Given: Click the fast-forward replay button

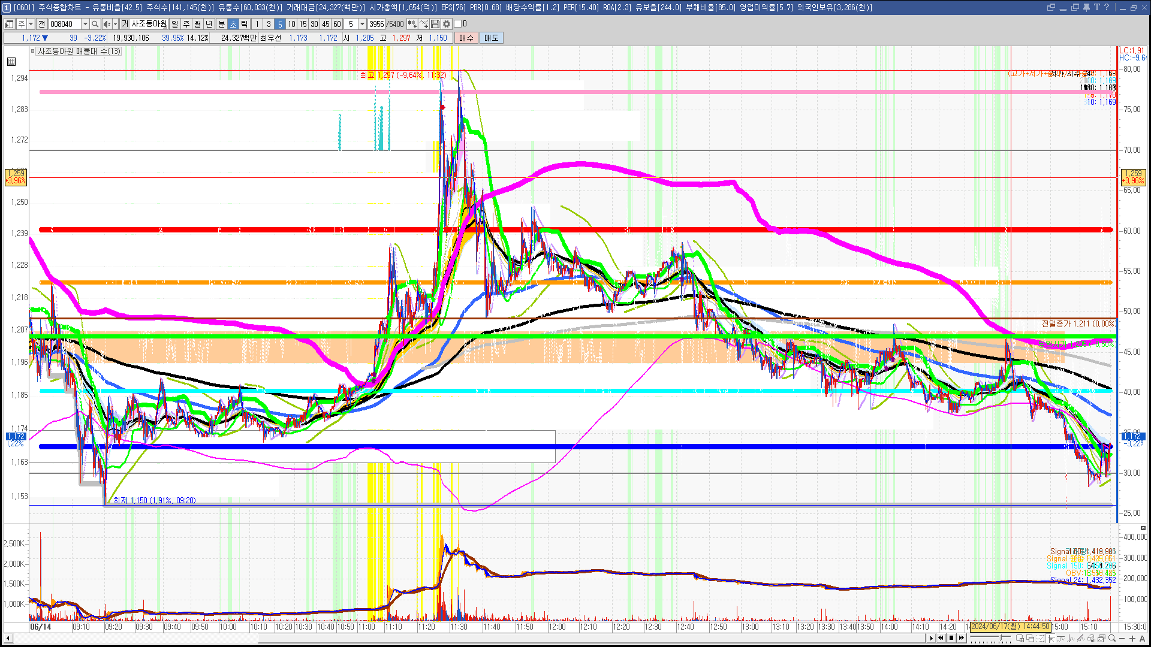Looking at the screenshot, I should click(x=962, y=638).
